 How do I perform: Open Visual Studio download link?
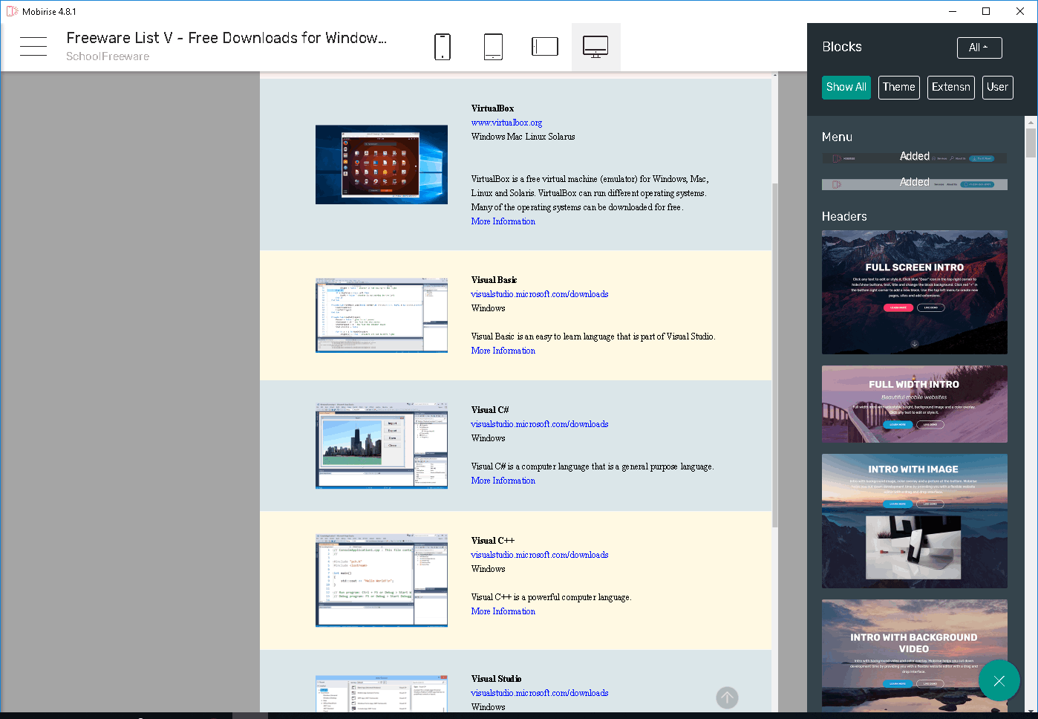point(540,693)
